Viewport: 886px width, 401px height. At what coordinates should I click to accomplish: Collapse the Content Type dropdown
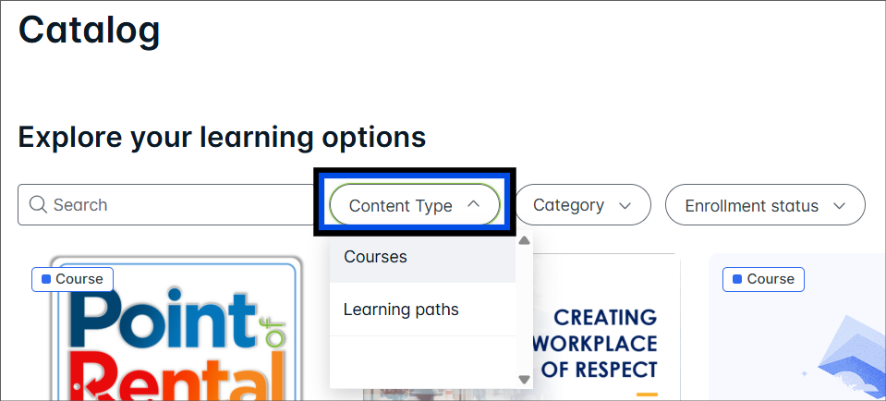tap(414, 205)
